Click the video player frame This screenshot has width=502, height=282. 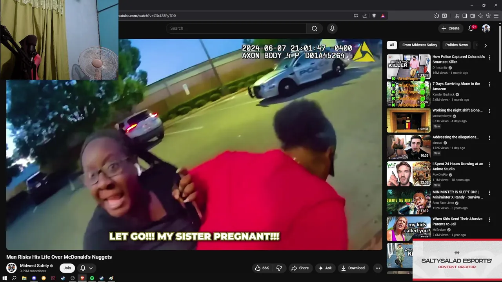coord(194,144)
